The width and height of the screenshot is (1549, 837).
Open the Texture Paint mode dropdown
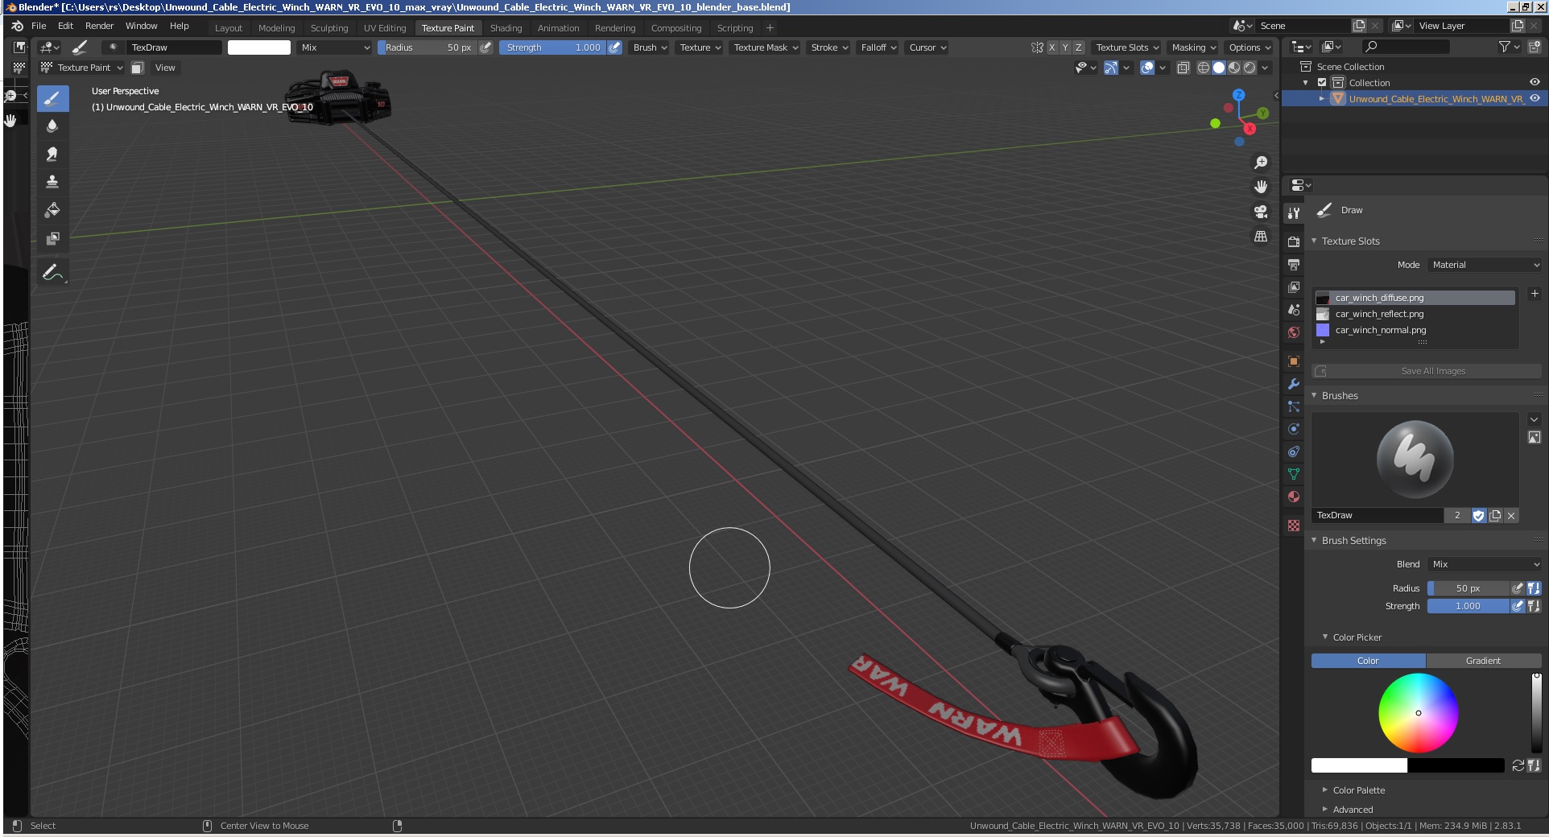tap(82, 68)
